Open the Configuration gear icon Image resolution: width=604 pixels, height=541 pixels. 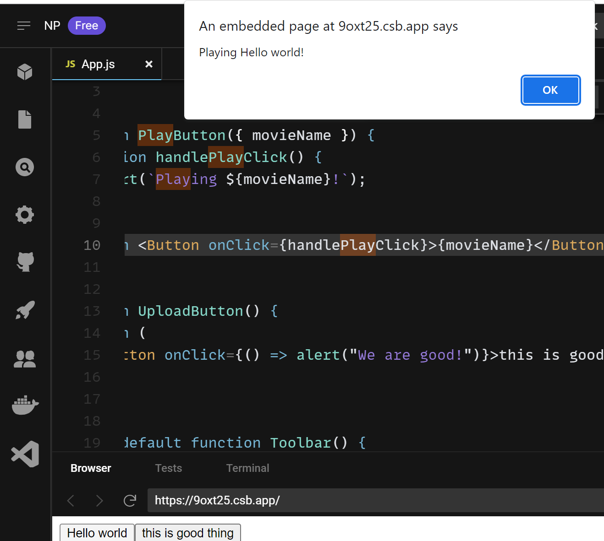pos(25,215)
